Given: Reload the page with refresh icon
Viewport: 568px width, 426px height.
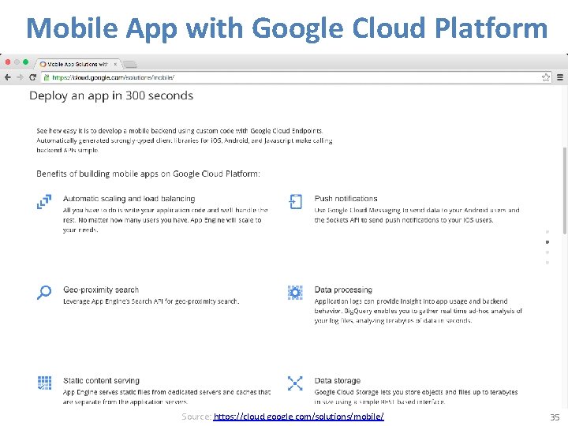Looking at the screenshot, I should (x=32, y=77).
